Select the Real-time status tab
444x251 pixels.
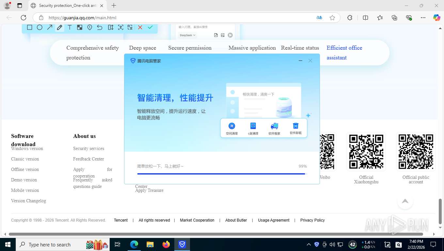click(300, 48)
